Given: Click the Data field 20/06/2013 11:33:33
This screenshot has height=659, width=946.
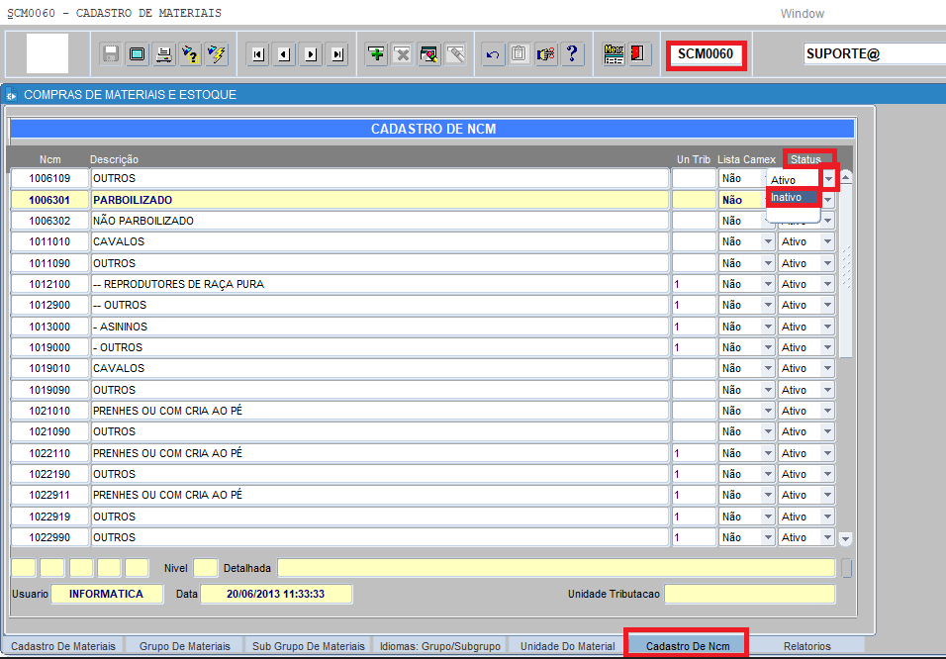Looking at the screenshot, I should tap(276, 594).
